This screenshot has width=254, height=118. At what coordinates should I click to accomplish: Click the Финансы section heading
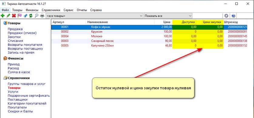coord(15,58)
